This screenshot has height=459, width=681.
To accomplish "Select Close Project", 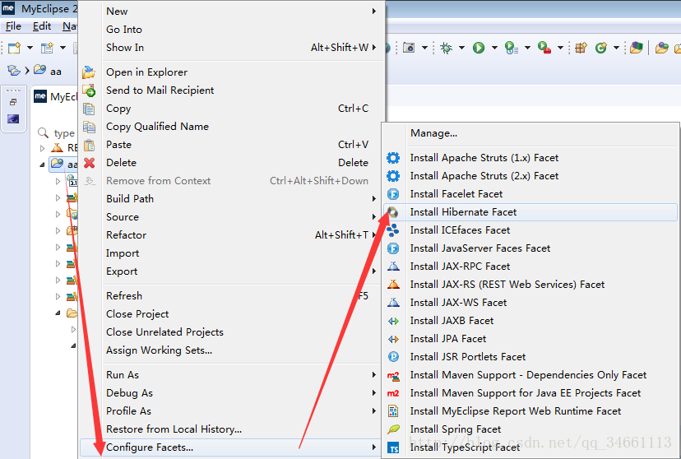I will [x=230, y=314].
